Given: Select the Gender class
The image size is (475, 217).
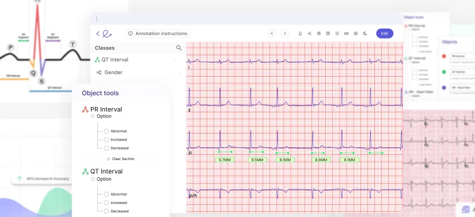Looking at the screenshot, I should 137,73.
